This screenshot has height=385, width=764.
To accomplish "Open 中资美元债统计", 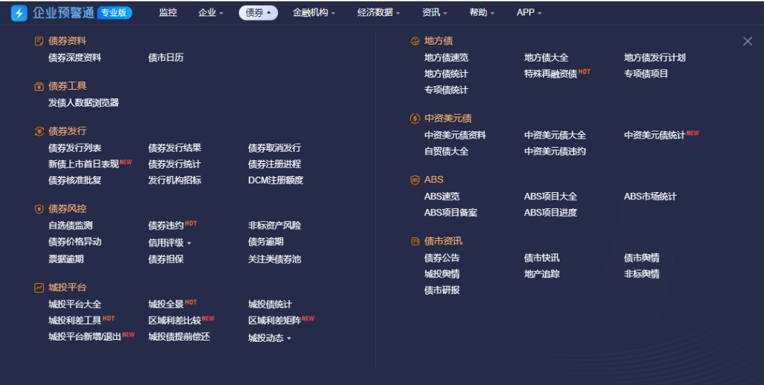I will coord(655,136).
